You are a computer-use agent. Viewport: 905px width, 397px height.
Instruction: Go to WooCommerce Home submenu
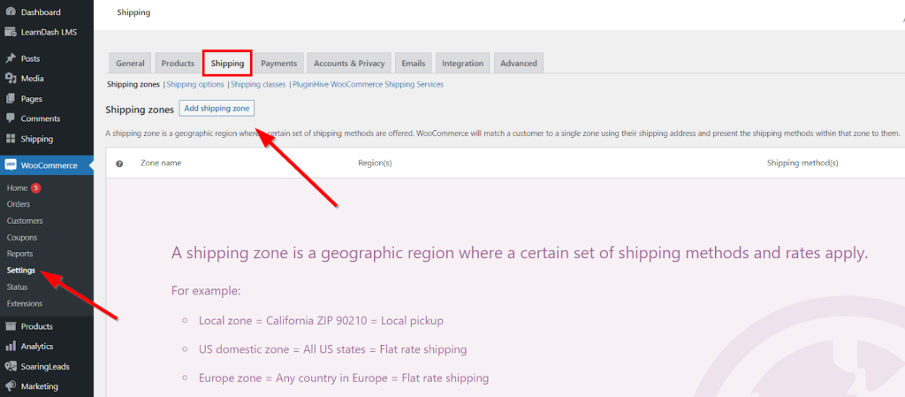pos(18,187)
